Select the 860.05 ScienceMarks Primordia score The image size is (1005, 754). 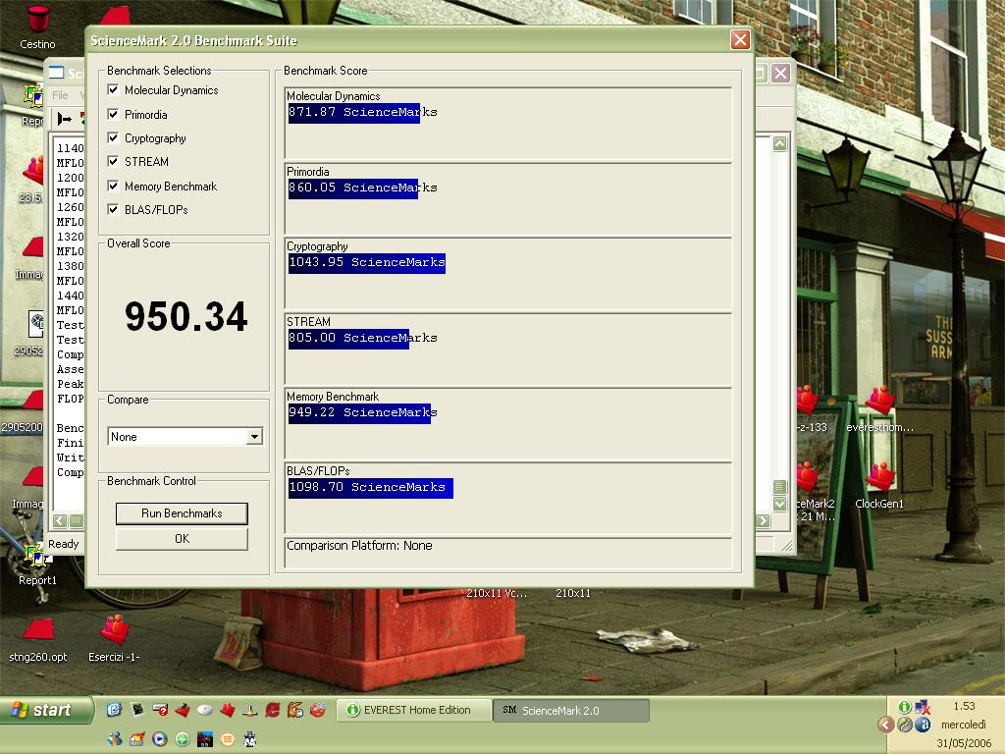point(363,188)
